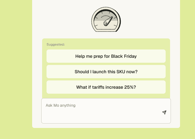This screenshot has width=195, height=139.
Task: Choose 'Should I launch this SKU now?' suggestion
Action: [x=106, y=72]
